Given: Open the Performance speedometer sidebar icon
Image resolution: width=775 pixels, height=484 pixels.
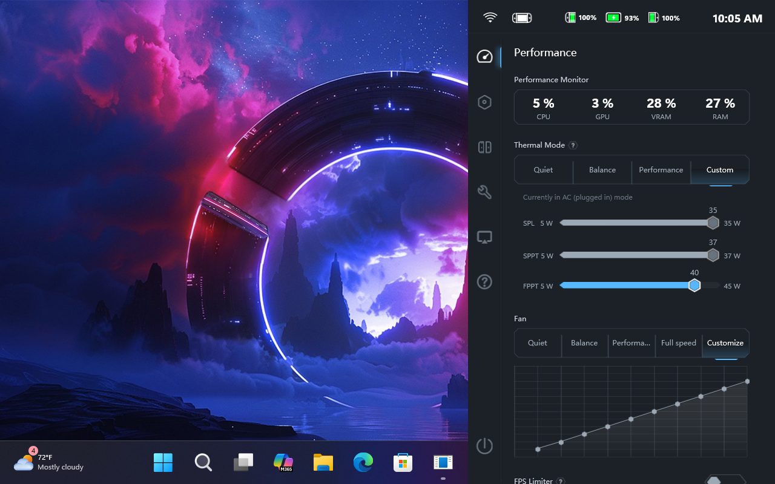Looking at the screenshot, I should [x=484, y=57].
